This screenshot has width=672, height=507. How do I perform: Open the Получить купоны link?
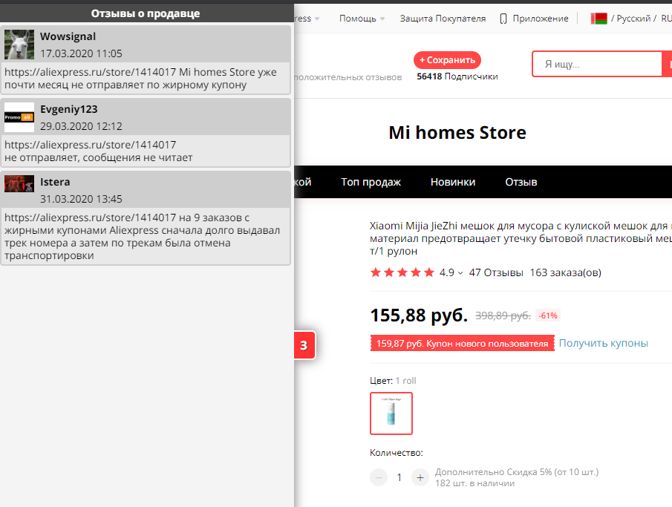pyautogui.click(x=603, y=343)
